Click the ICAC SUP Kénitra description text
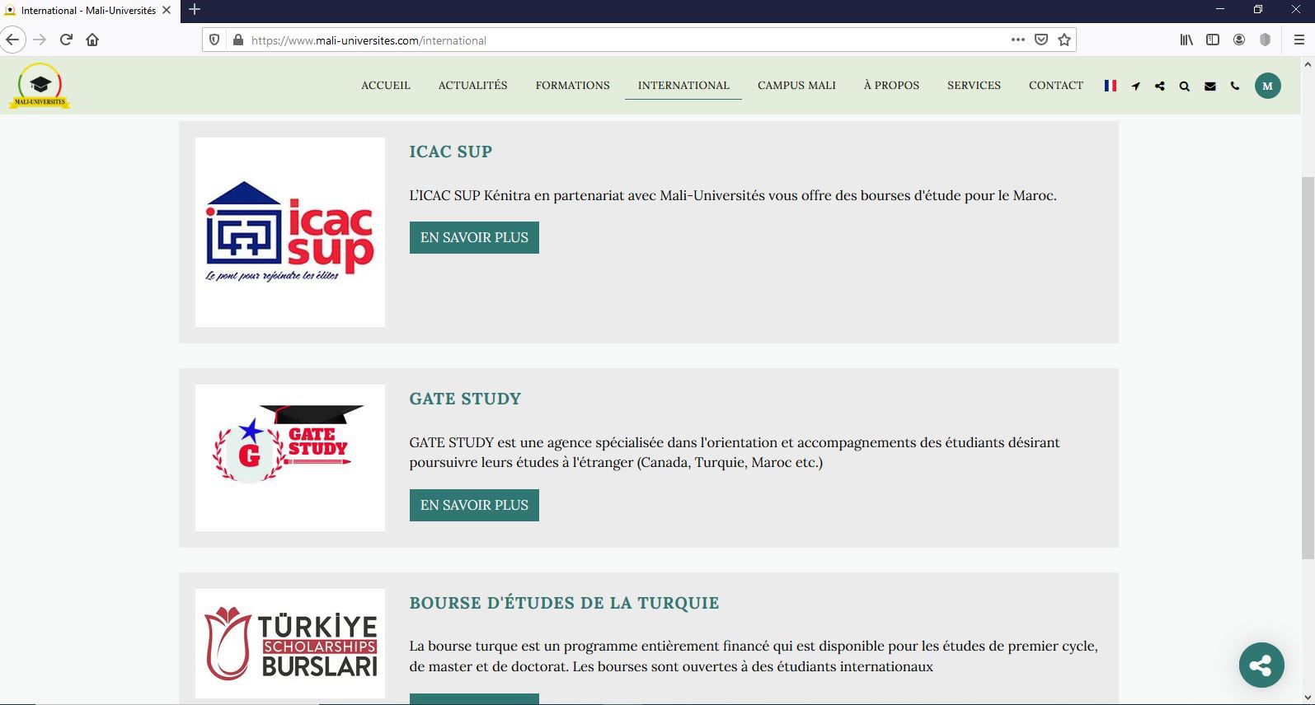Image resolution: width=1315 pixels, height=705 pixels. pos(733,195)
